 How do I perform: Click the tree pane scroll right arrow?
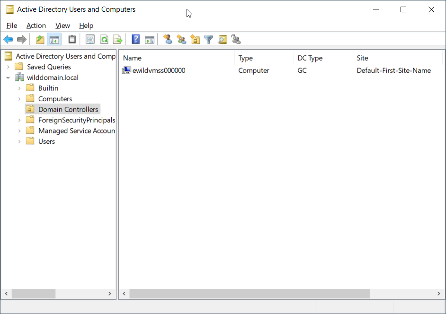point(110,294)
